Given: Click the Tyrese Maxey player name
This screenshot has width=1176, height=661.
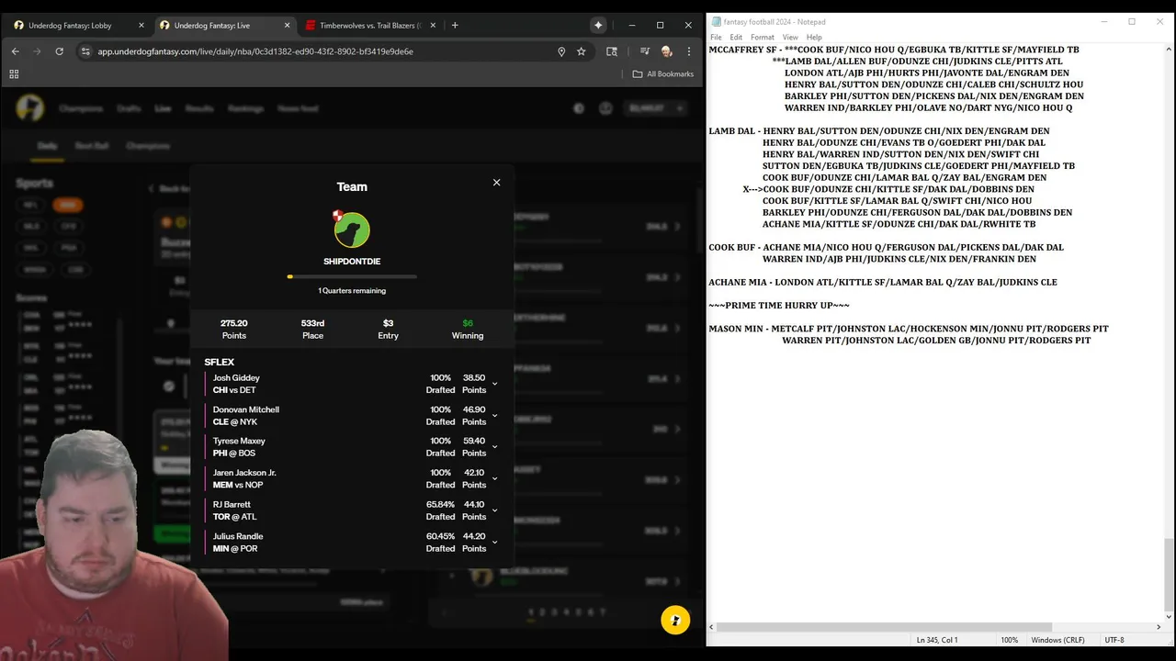Looking at the screenshot, I should tap(239, 442).
